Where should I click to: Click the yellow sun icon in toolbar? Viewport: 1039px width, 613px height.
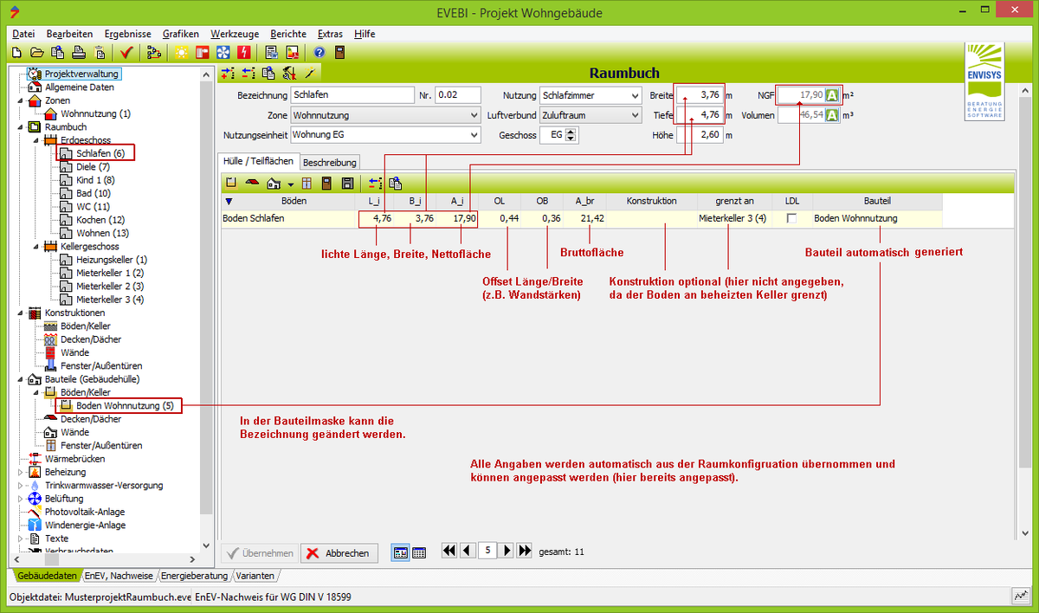(x=181, y=52)
